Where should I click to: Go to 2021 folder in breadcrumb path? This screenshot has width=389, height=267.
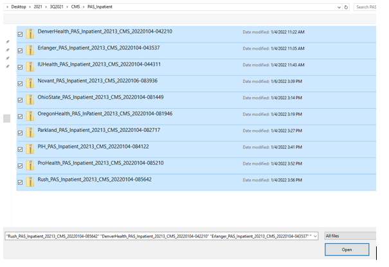(38, 6)
